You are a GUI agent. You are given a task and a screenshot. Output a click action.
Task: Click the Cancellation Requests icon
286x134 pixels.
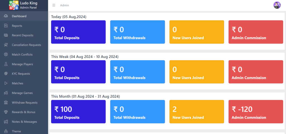coord(6,45)
